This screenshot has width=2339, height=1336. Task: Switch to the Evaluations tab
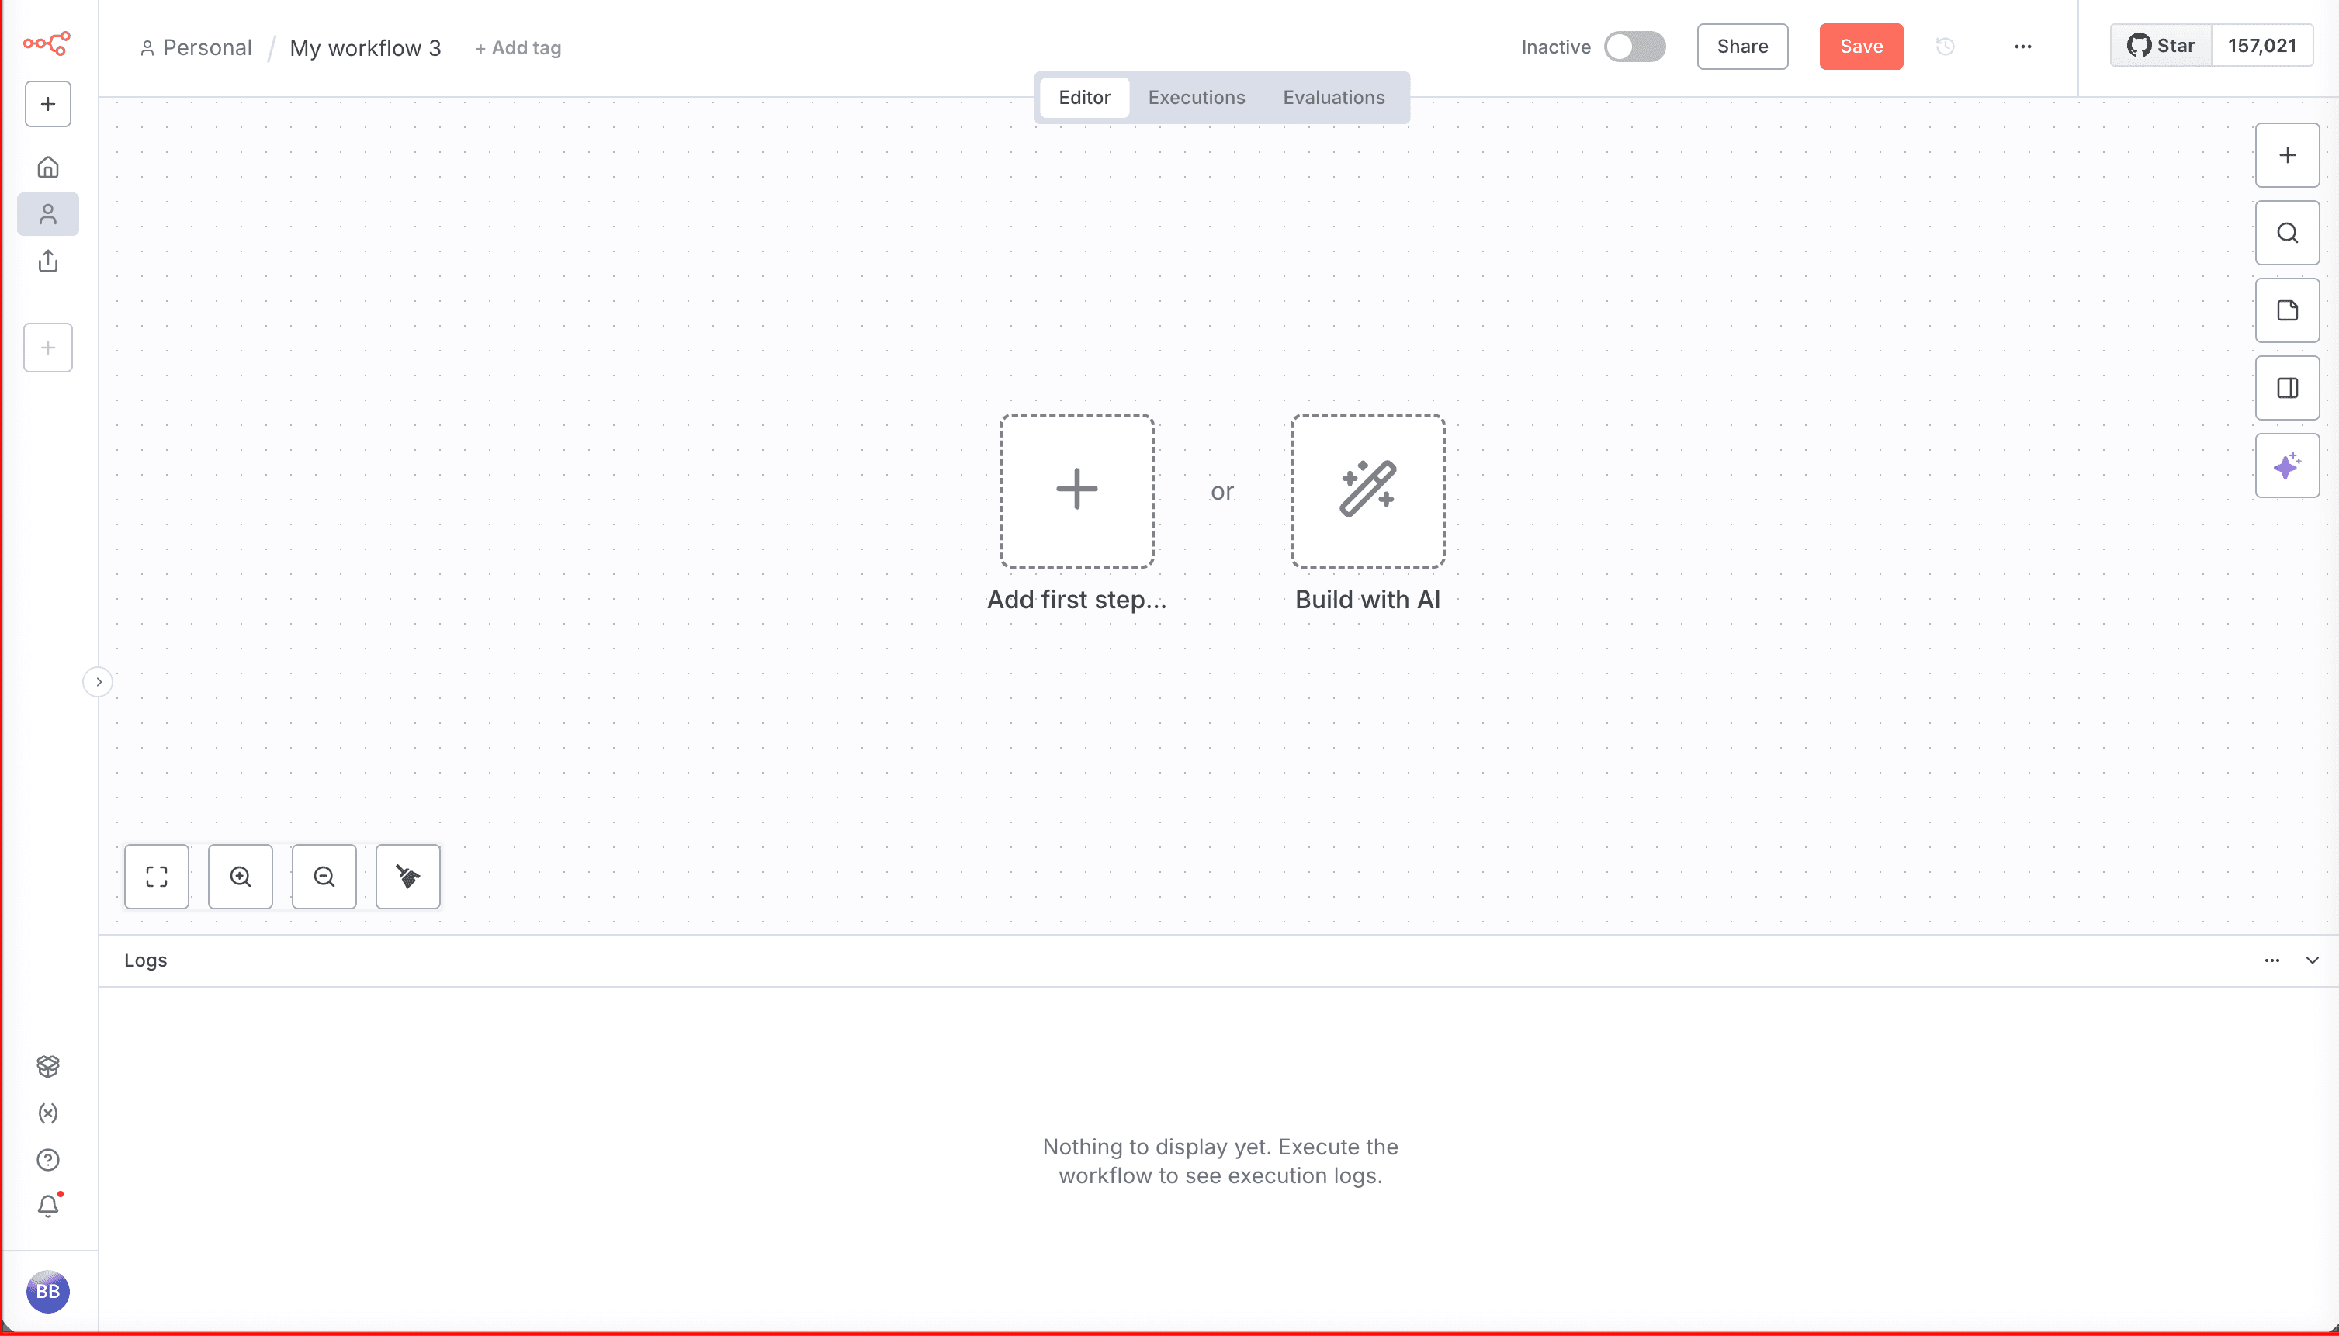pos(1333,97)
